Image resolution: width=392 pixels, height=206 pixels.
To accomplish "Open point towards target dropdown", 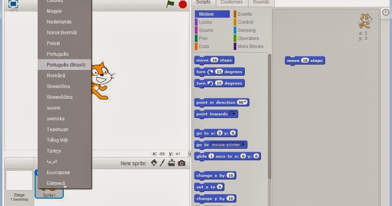I will [233, 114].
